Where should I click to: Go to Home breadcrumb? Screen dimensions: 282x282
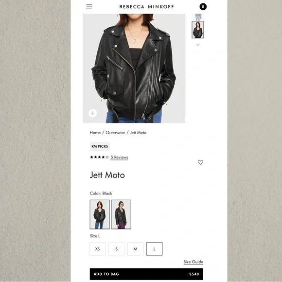pyautogui.click(x=95, y=133)
